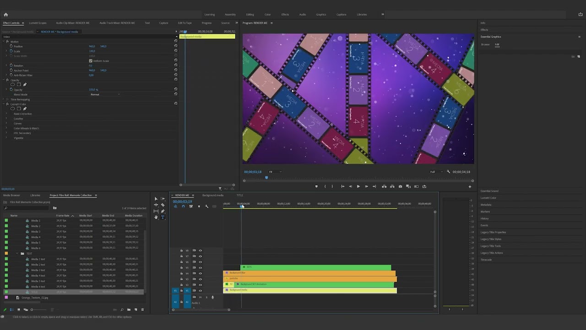Select the Track Select Forward tool
Viewport: 586px width, 330px height.
point(163,199)
